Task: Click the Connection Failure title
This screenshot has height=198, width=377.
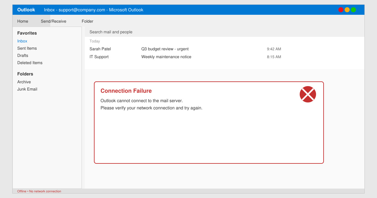Action: pyautogui.click(x=126, y=91)
